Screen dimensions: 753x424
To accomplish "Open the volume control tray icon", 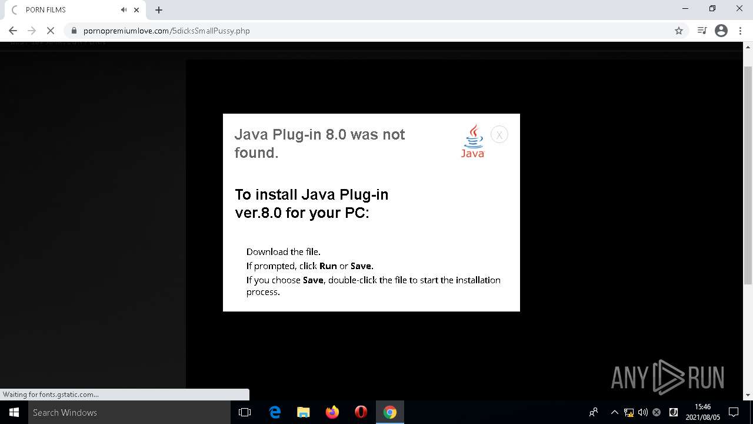I will pyautogui.click(x=642, y=412).
